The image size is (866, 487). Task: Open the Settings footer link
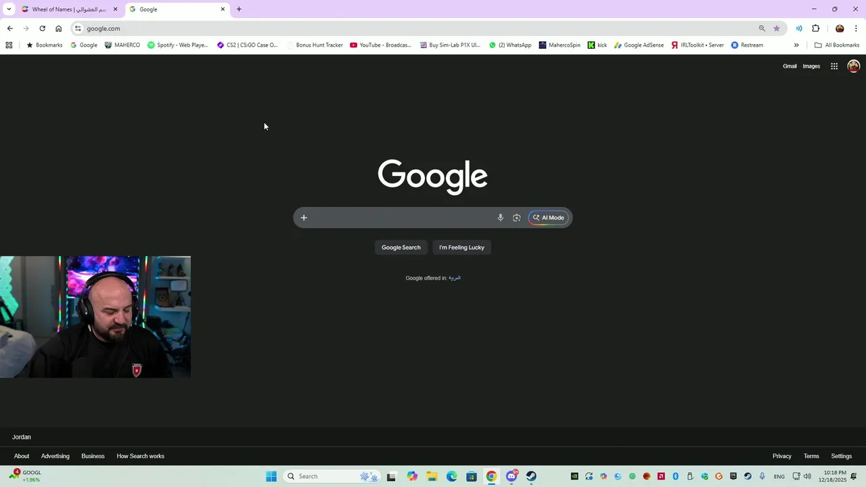842,456
